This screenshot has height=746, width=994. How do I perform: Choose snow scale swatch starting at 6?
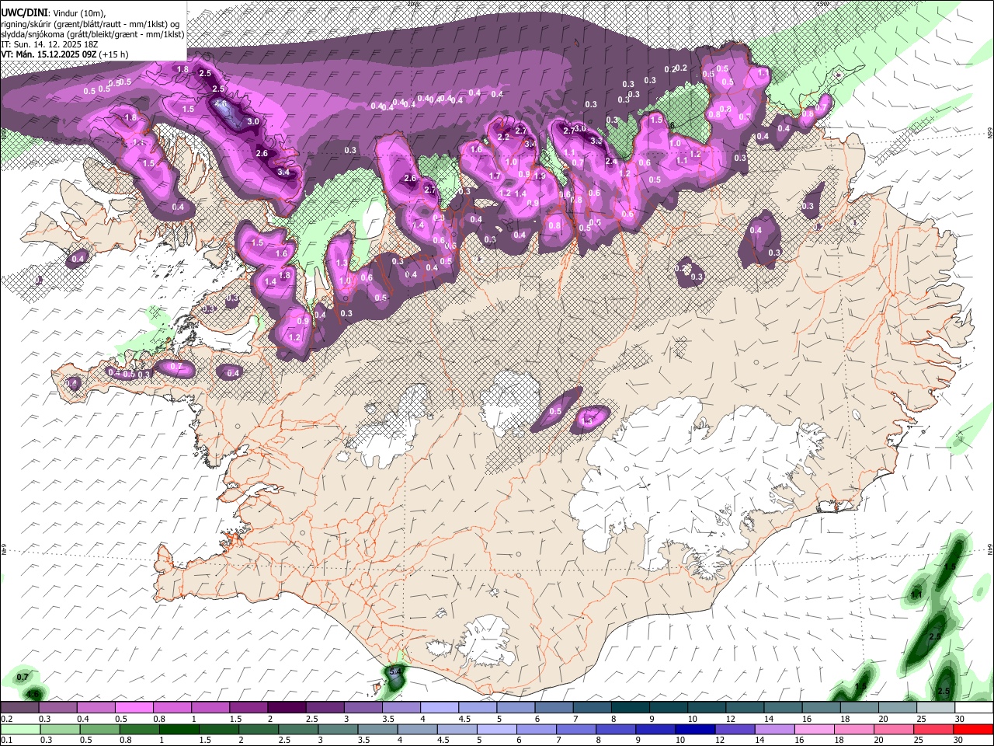pyautogui.click(x=554, y=707)
